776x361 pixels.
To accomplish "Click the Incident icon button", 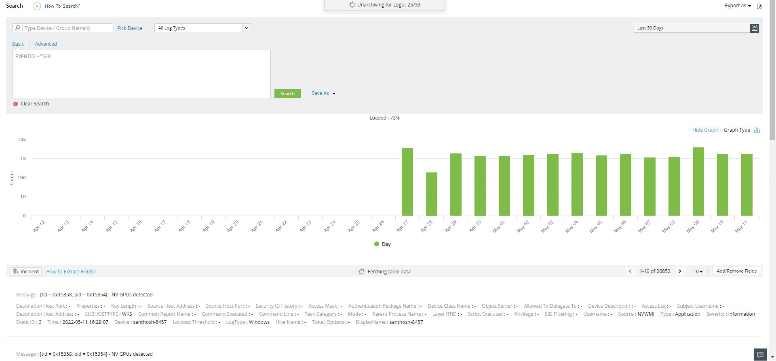I will [x=26, y=271].
